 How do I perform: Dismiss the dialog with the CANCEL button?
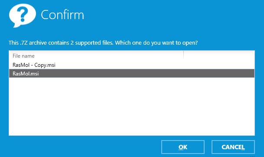233,147
